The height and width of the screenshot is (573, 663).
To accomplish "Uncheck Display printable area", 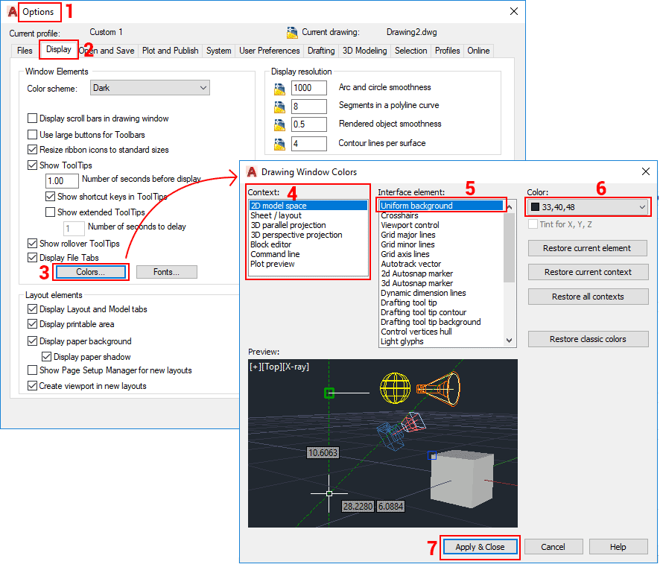I will pyautogui.click(x=32, y=324).
